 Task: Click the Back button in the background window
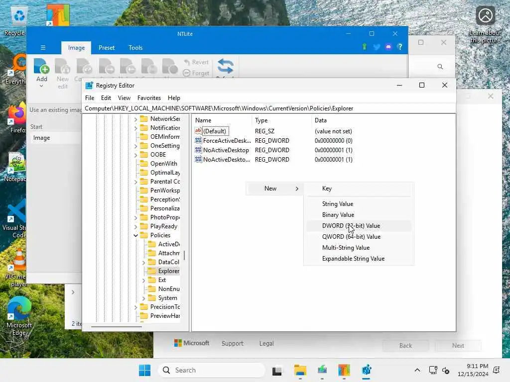405,346
